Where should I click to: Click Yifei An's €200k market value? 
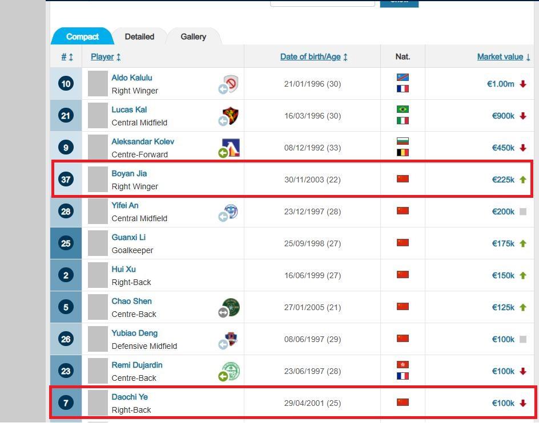(503, 211)
